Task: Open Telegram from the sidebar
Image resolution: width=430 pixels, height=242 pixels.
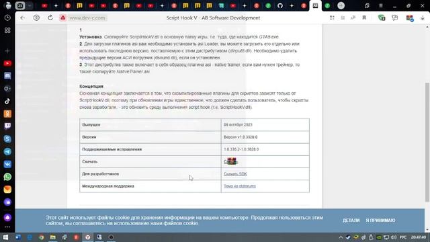Action: (7, 151)
